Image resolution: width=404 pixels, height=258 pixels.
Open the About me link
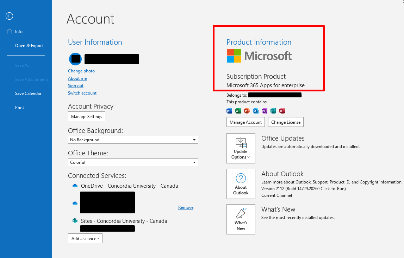click(x=77, y=78)
